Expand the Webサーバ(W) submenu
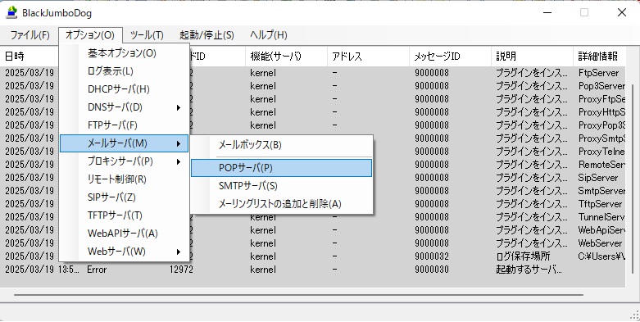The image size is (640, 322). pos(124,252)
